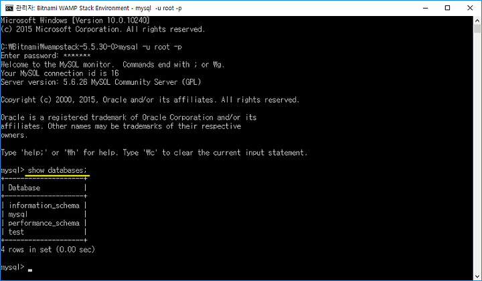Open the command prompt system menu icon

(x=9, y=8)
